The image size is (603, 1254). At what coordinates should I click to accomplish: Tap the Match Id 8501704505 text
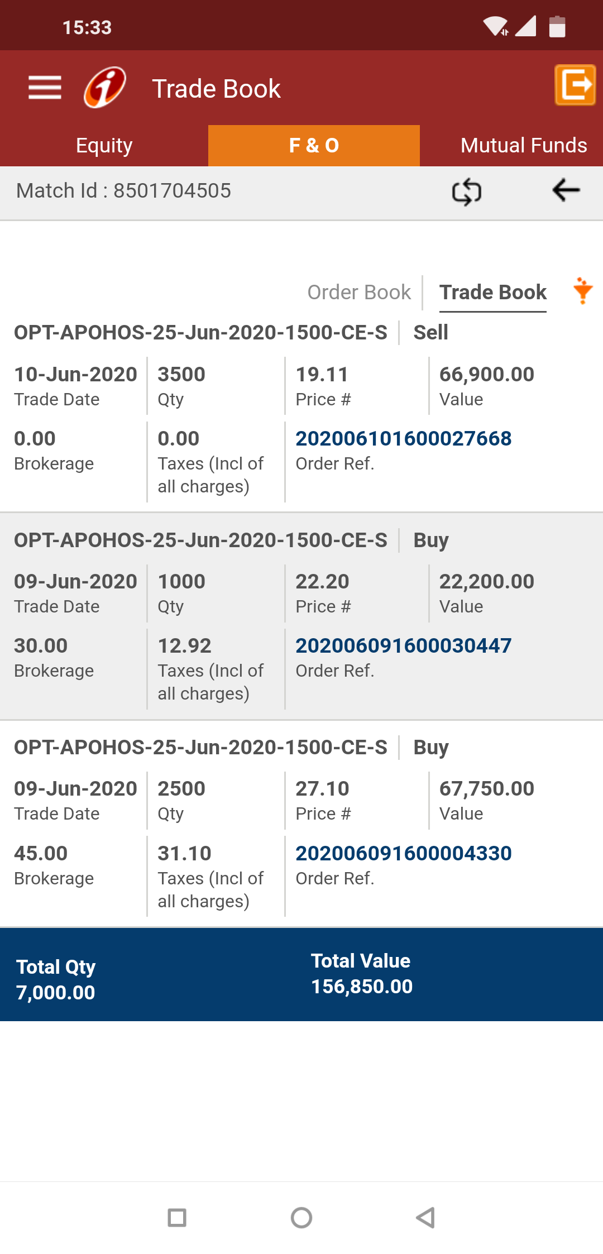click(x=123, y=191)
